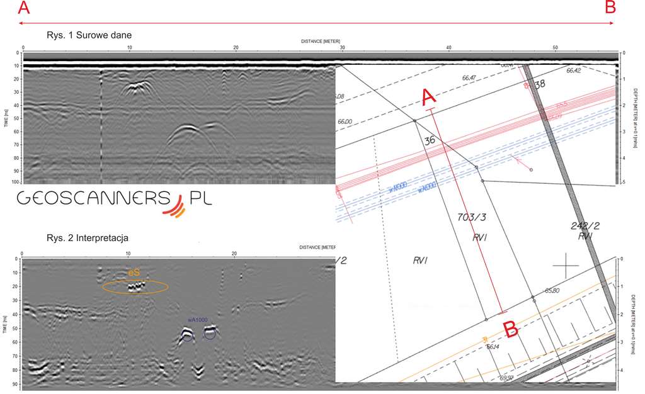Click elevation value "66.14" near the orange line
The image size is (645, 394).
[493, 347]
